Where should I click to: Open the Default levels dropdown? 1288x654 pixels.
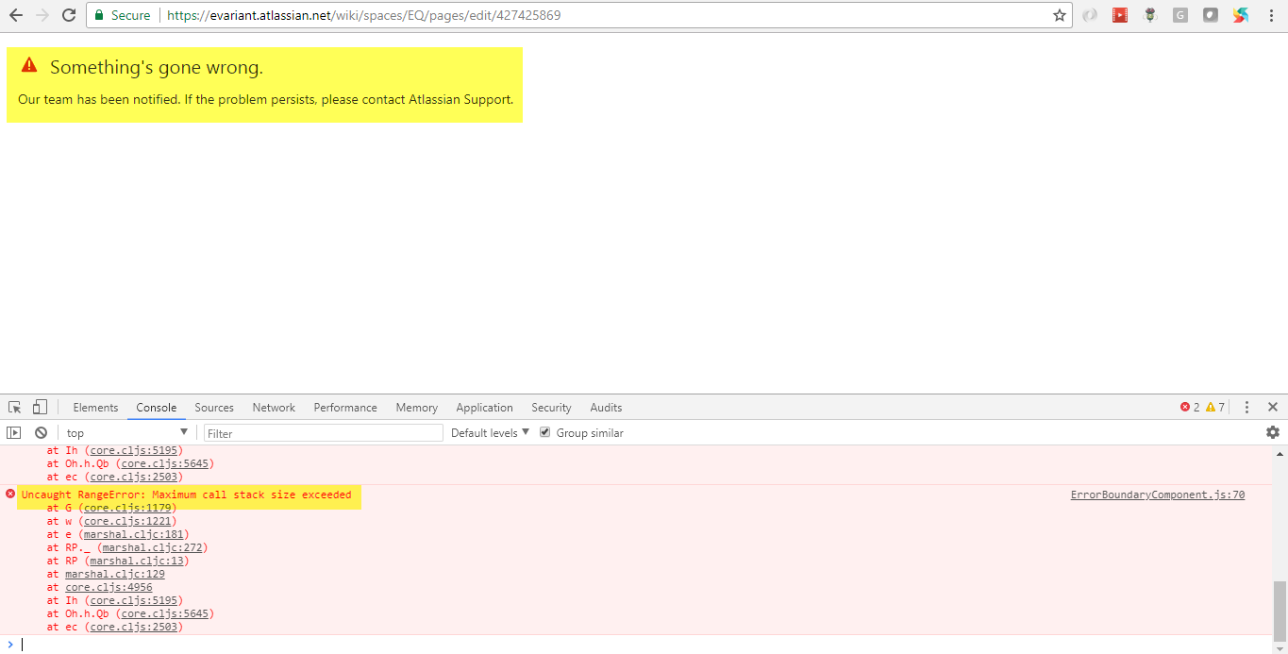click(x=490, y=432)
